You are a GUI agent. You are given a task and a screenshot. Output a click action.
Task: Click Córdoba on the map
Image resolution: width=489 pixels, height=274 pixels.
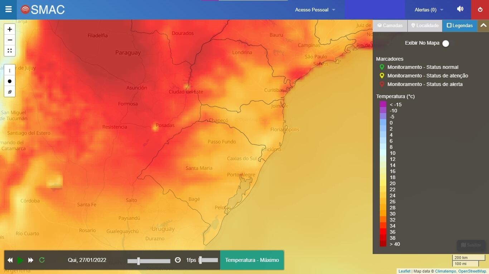tap(30, 201)
